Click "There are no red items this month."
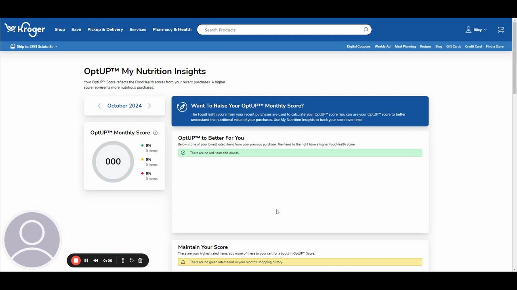The height and width of the screenshot is (290, 517). 214,153
